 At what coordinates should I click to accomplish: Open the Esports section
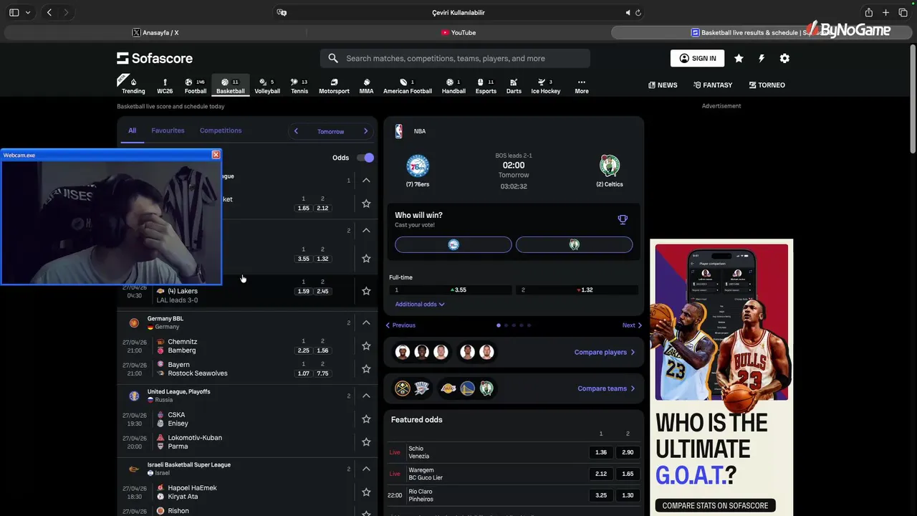pyautogui.click(x=486, y=86)
